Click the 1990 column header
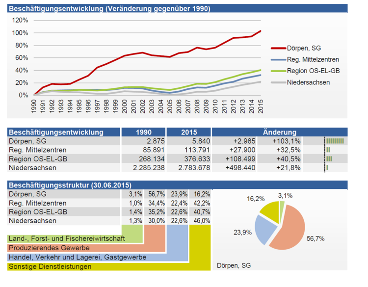368x287 pixels. [x=143, y=132]
